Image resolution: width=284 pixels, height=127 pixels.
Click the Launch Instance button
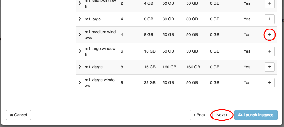click(256, 115)
